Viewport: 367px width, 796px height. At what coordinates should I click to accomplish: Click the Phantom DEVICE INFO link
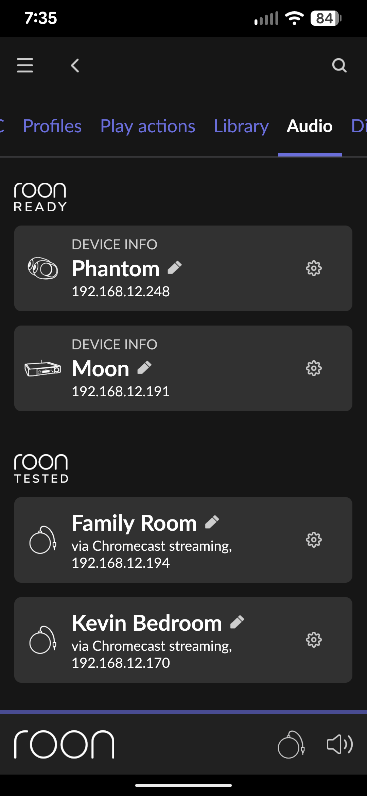(115, 245)
